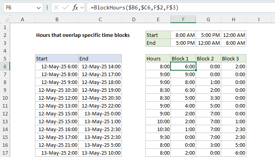Select the cell '8:00 AM' in row 2
This screenshot has height=157, width=275.
click(183, 35)
